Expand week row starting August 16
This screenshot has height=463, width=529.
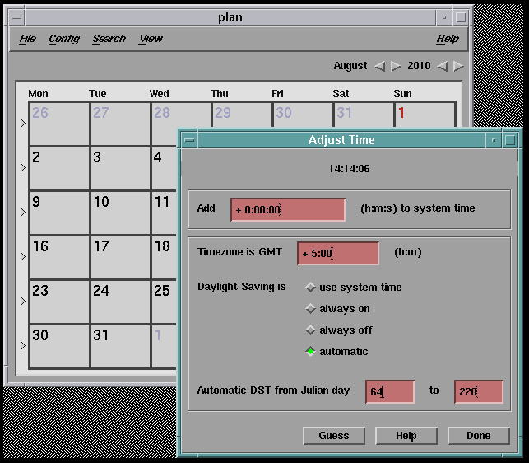22,257
